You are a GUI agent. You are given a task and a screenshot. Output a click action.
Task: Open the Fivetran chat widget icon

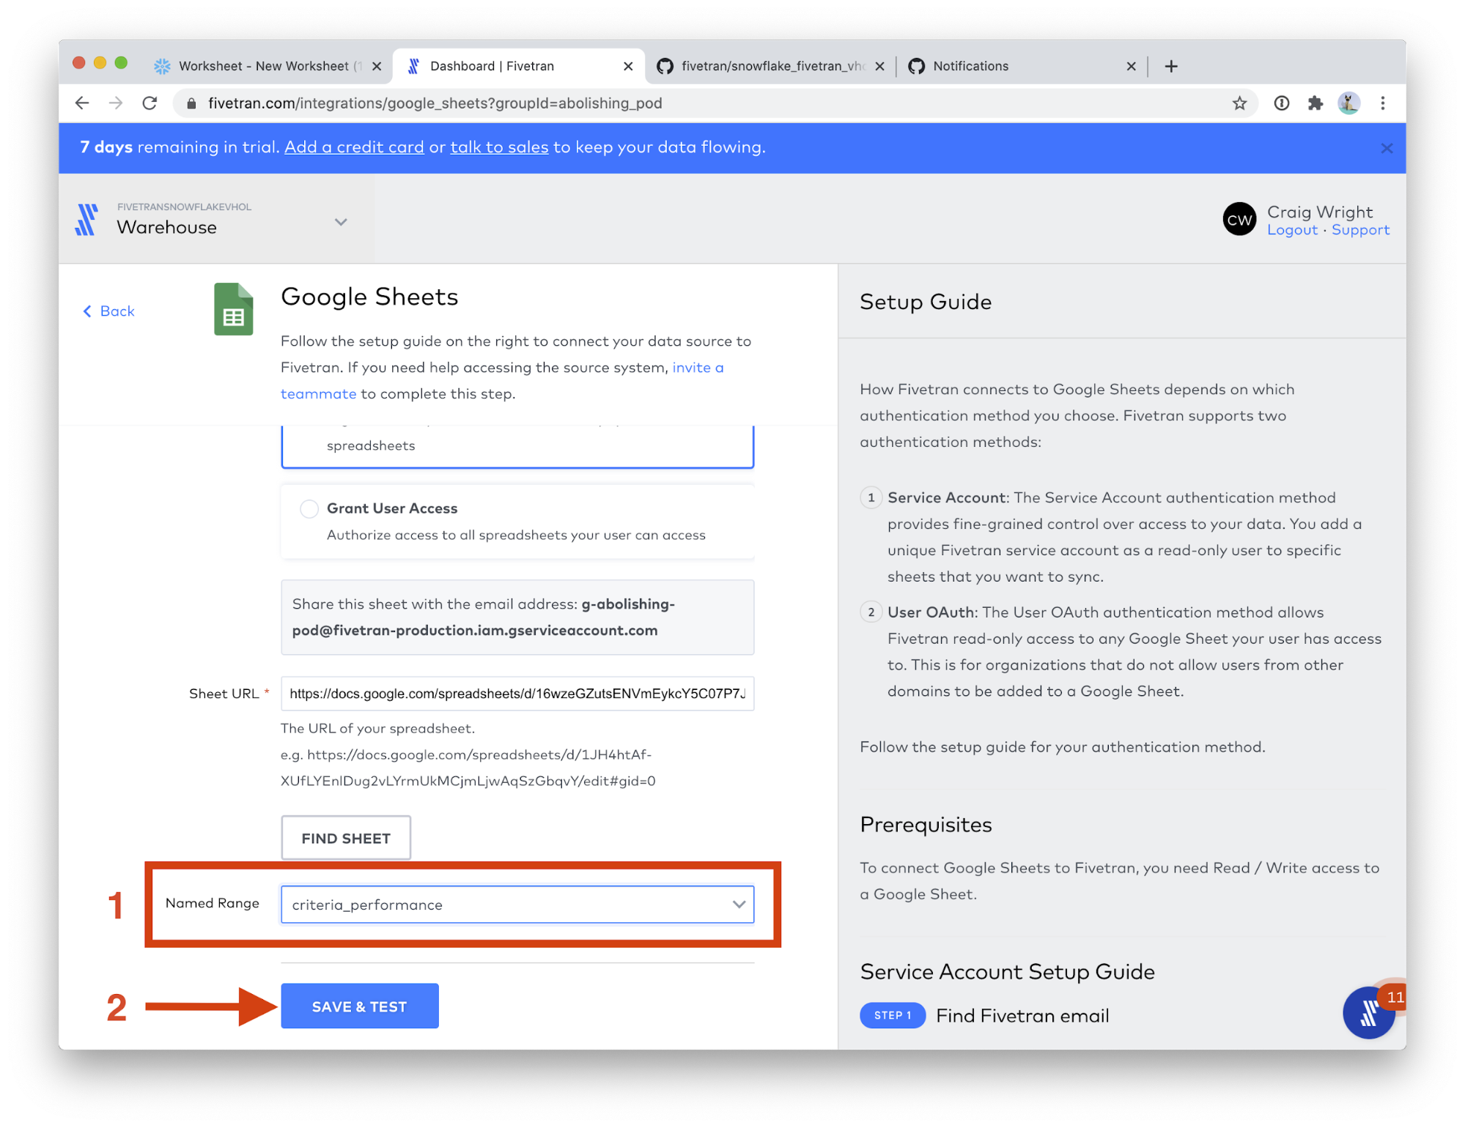(x=1368, y=1013)
